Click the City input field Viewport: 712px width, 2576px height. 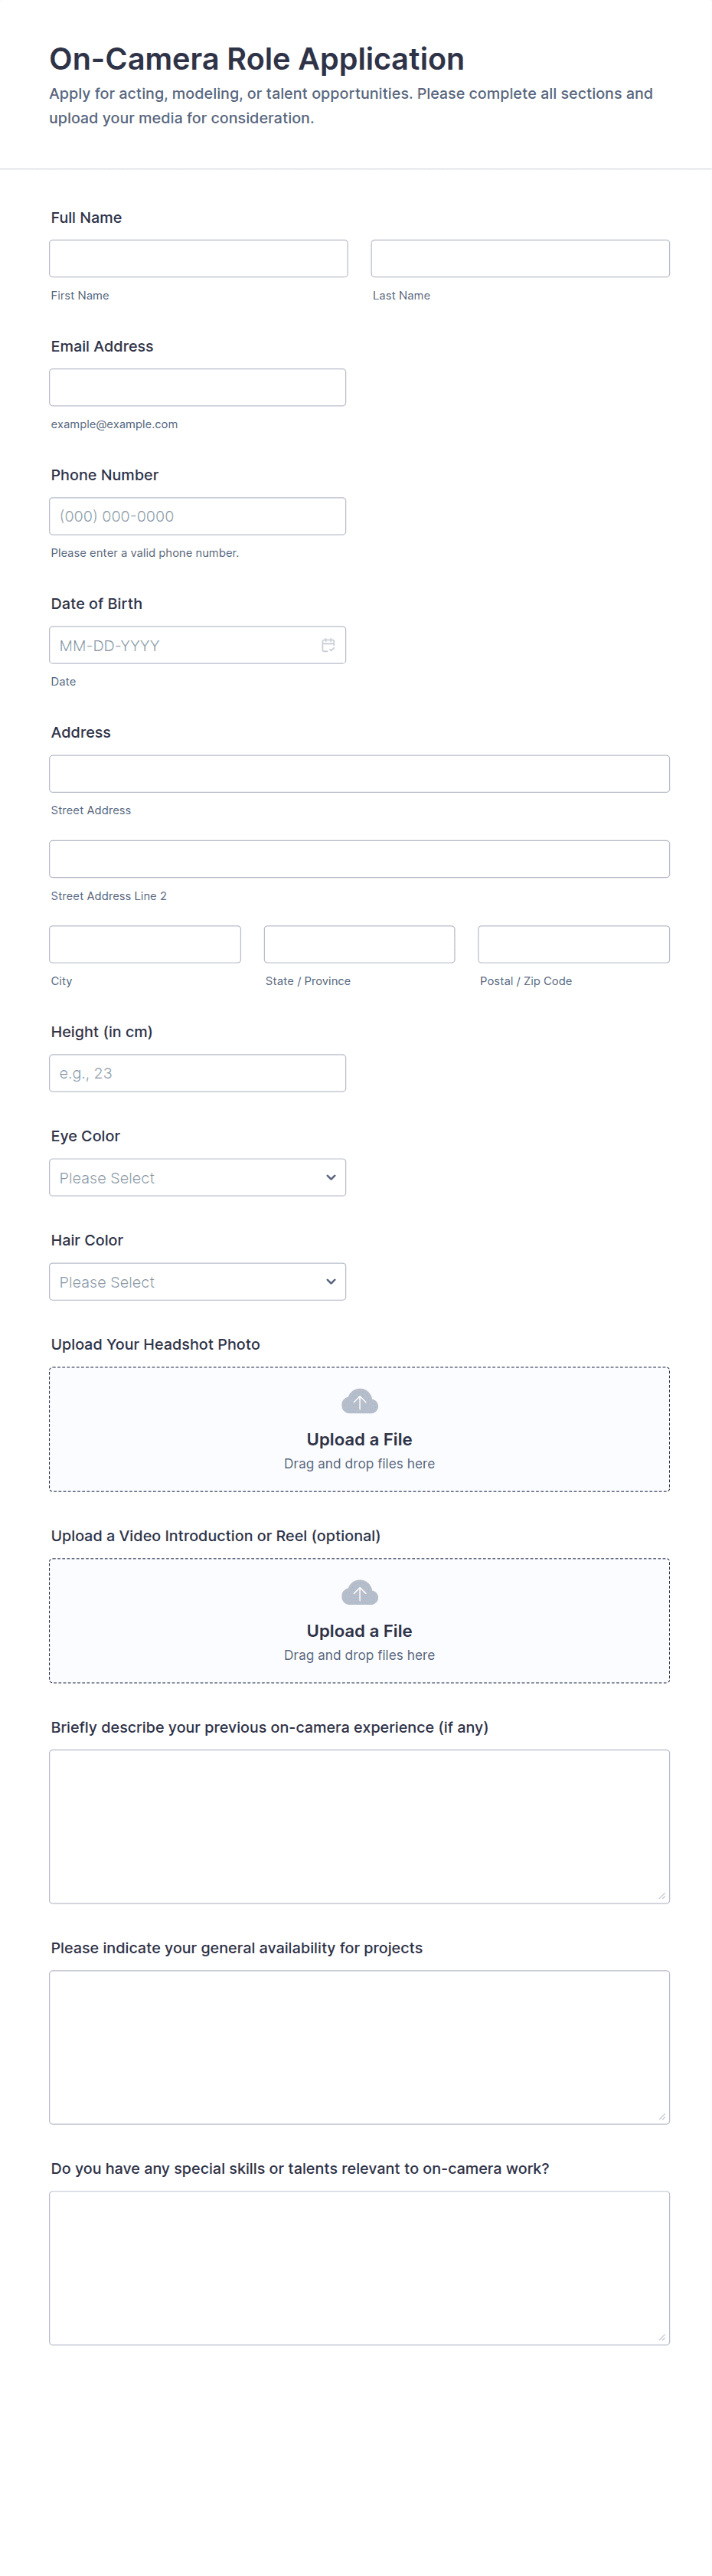pos(145,944)
